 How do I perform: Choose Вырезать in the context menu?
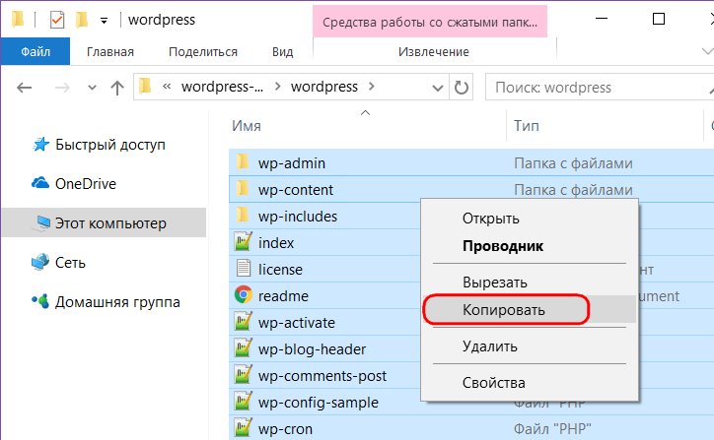point(530,283)
